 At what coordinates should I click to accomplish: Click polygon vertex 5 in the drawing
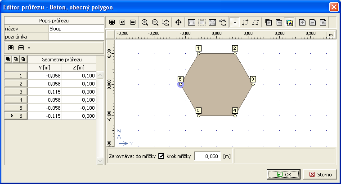tap(198, 116)
